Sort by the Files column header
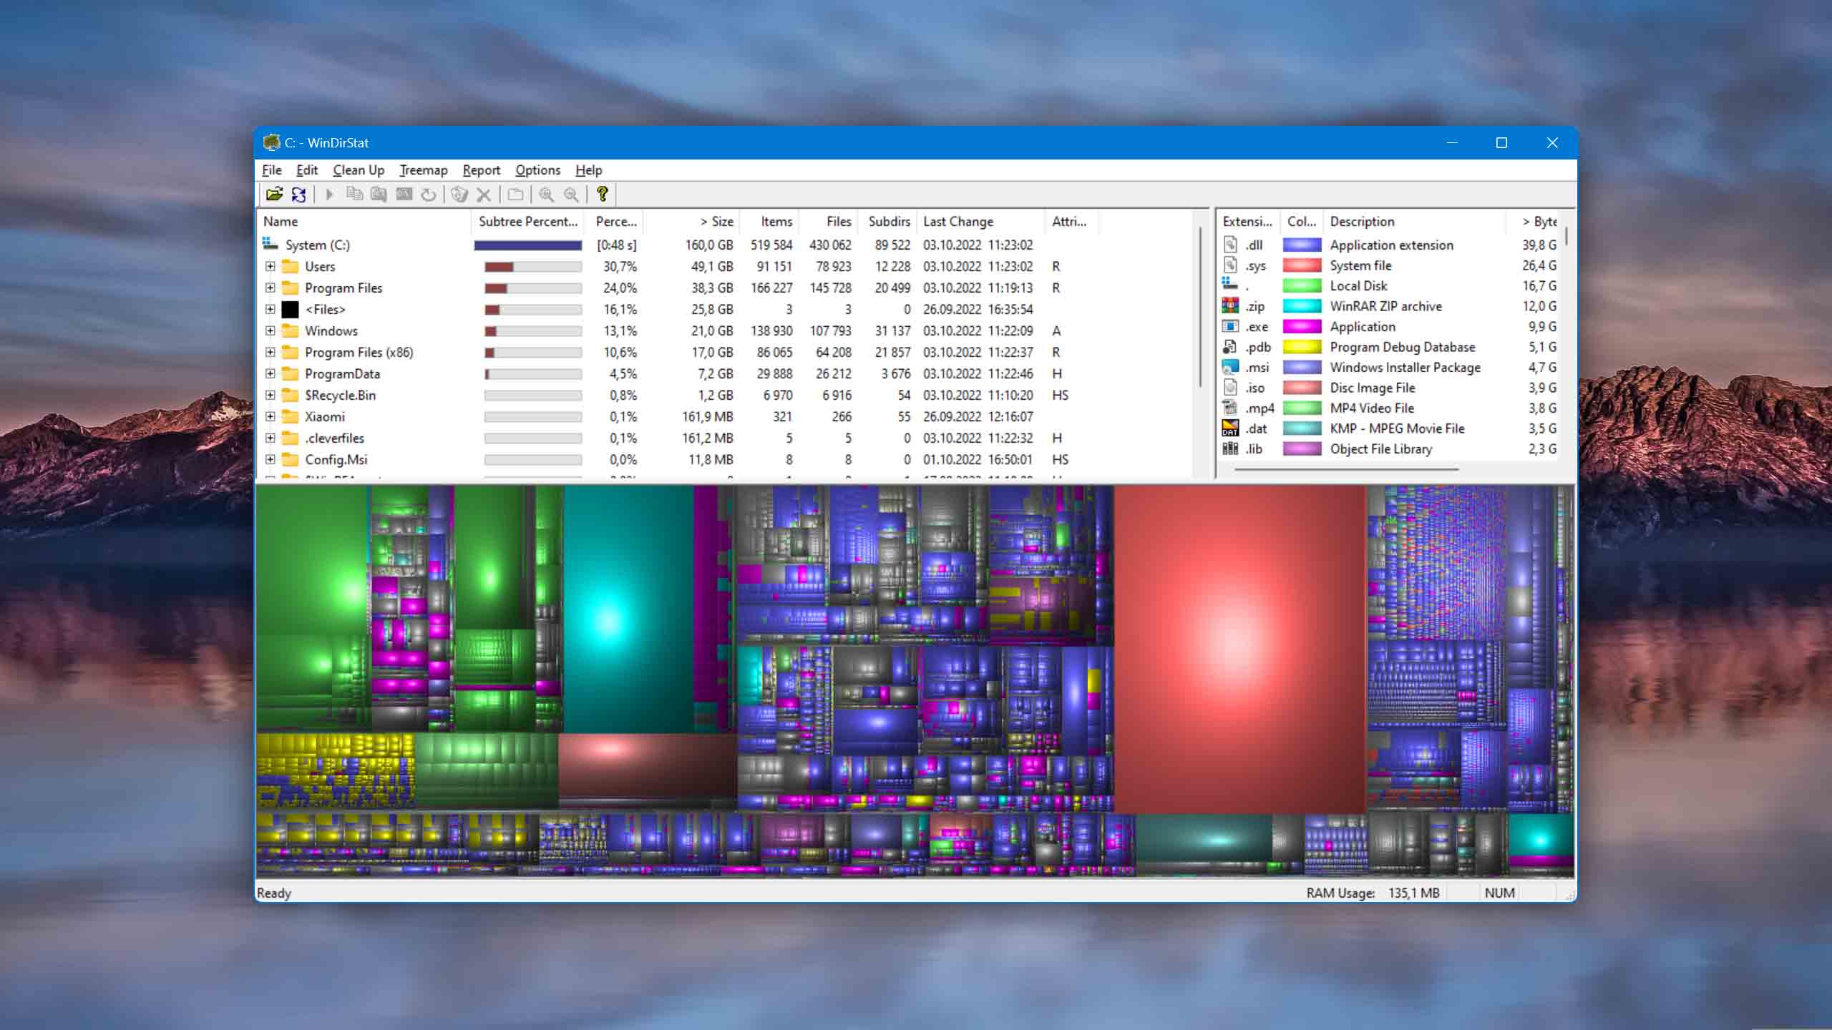This screenshot has height=1030, width=1832. point(827,222)
